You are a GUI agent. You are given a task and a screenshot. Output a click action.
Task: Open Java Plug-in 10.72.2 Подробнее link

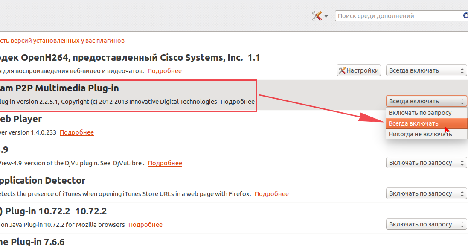(145, 225)
